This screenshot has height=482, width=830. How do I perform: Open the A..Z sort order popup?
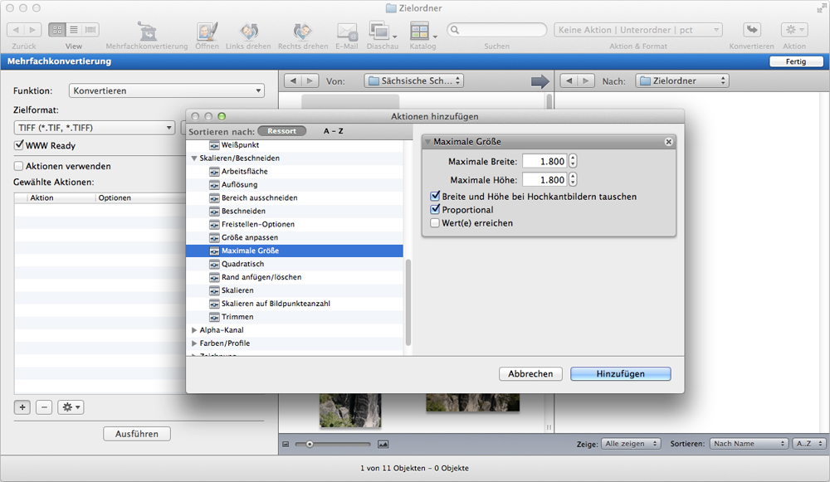[x=809, y=444]
